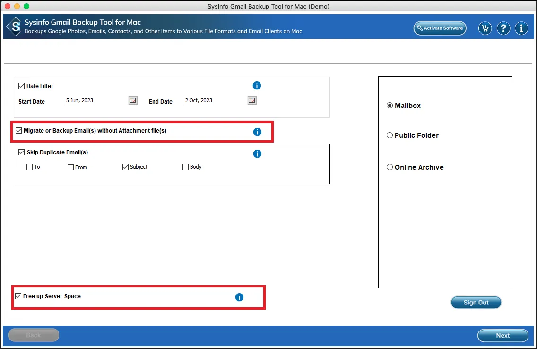Select the Public Folder radio option
This screenshot has width=537, height=349.
click(x=390, y=135)
